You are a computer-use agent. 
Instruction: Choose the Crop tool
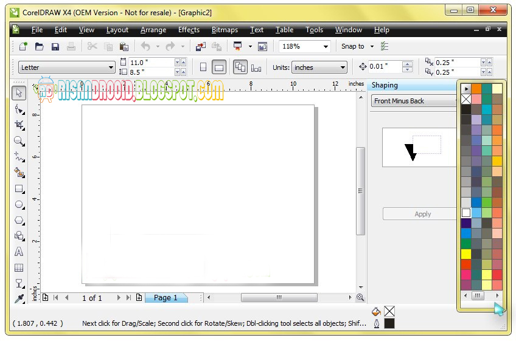point(19,125)
